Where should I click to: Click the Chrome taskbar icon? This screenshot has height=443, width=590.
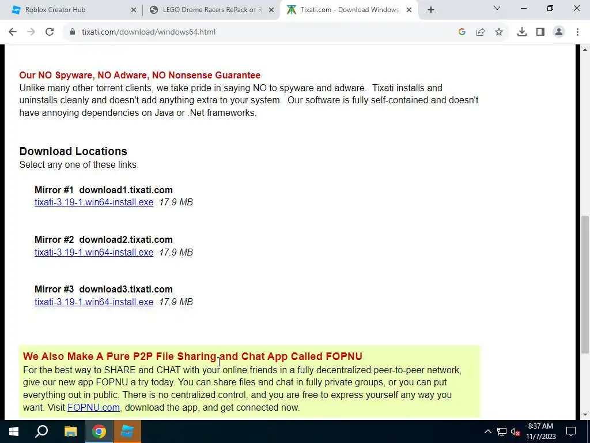[99, 431]
